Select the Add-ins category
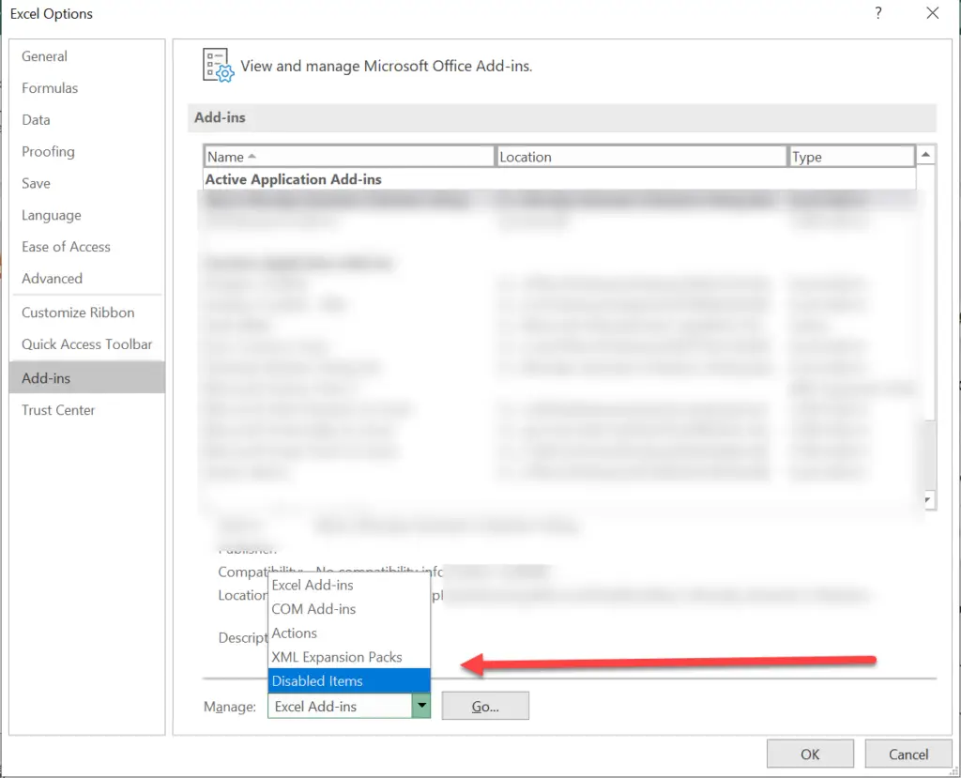Screen dimensions: 961x778 click(87, 377)
